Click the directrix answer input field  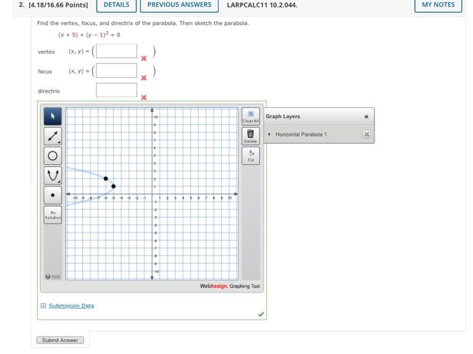[x=116, y=90]
